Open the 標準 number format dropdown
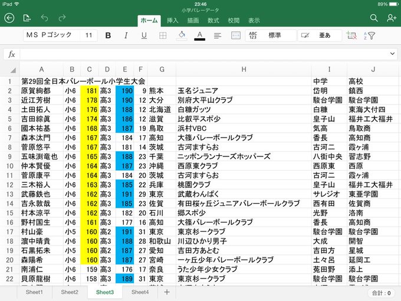Image resolution: width=401 pixels, height=301 pixels. point(271,35)
